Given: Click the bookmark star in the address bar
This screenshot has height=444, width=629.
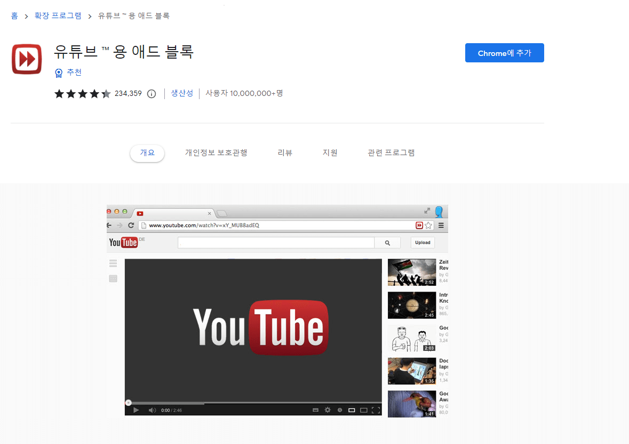Looking at the screenshot, I should pos(428,225).
